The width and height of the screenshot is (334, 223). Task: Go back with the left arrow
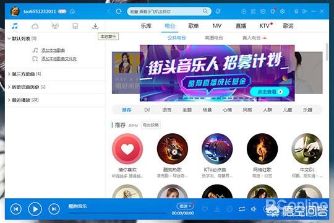pyautogui.click(x=109, y=11)
